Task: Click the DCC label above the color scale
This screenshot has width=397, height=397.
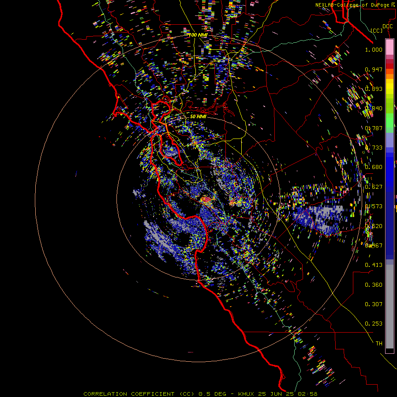Action: (x=387, y=26)
